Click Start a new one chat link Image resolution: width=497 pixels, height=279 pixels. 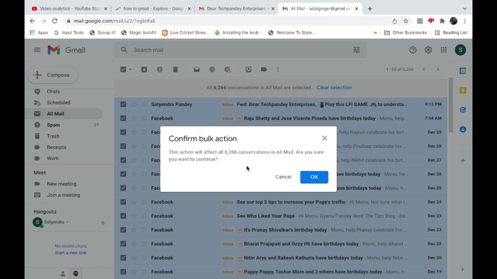[x=70, y=253]
